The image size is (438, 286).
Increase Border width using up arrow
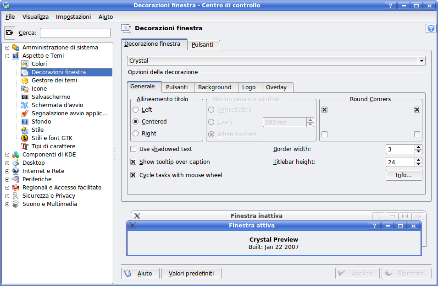[418, 147]
